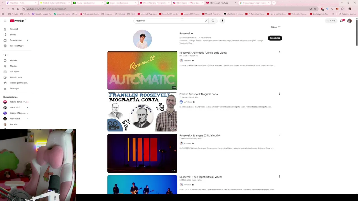Open unProfesor channel link
Viewport: 358px width, 201px height.
coord(188,102)
